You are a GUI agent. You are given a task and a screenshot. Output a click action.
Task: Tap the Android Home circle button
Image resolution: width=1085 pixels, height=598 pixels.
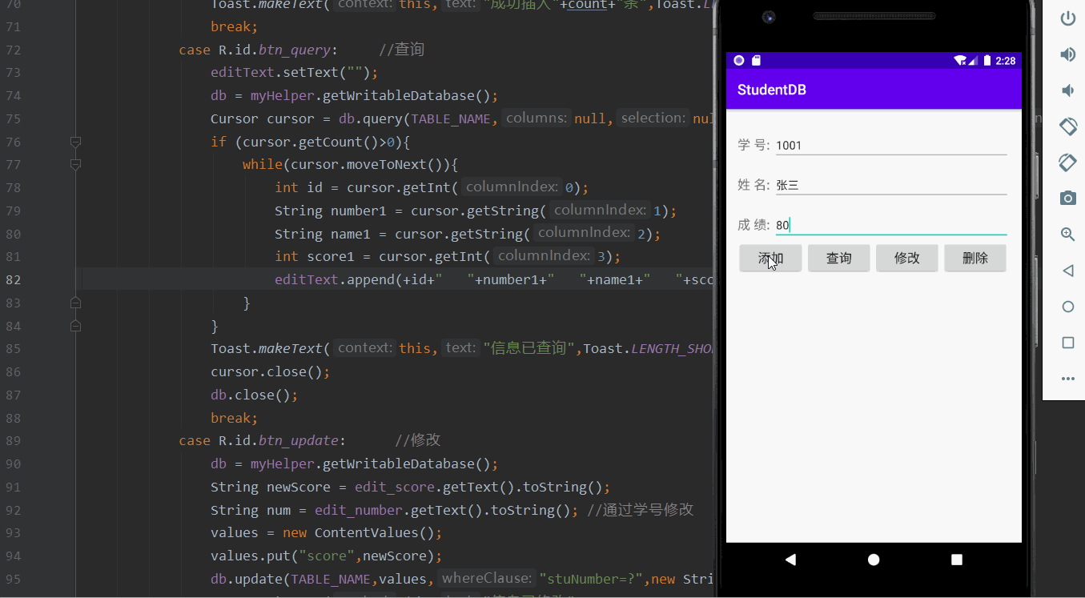point(874,560)
